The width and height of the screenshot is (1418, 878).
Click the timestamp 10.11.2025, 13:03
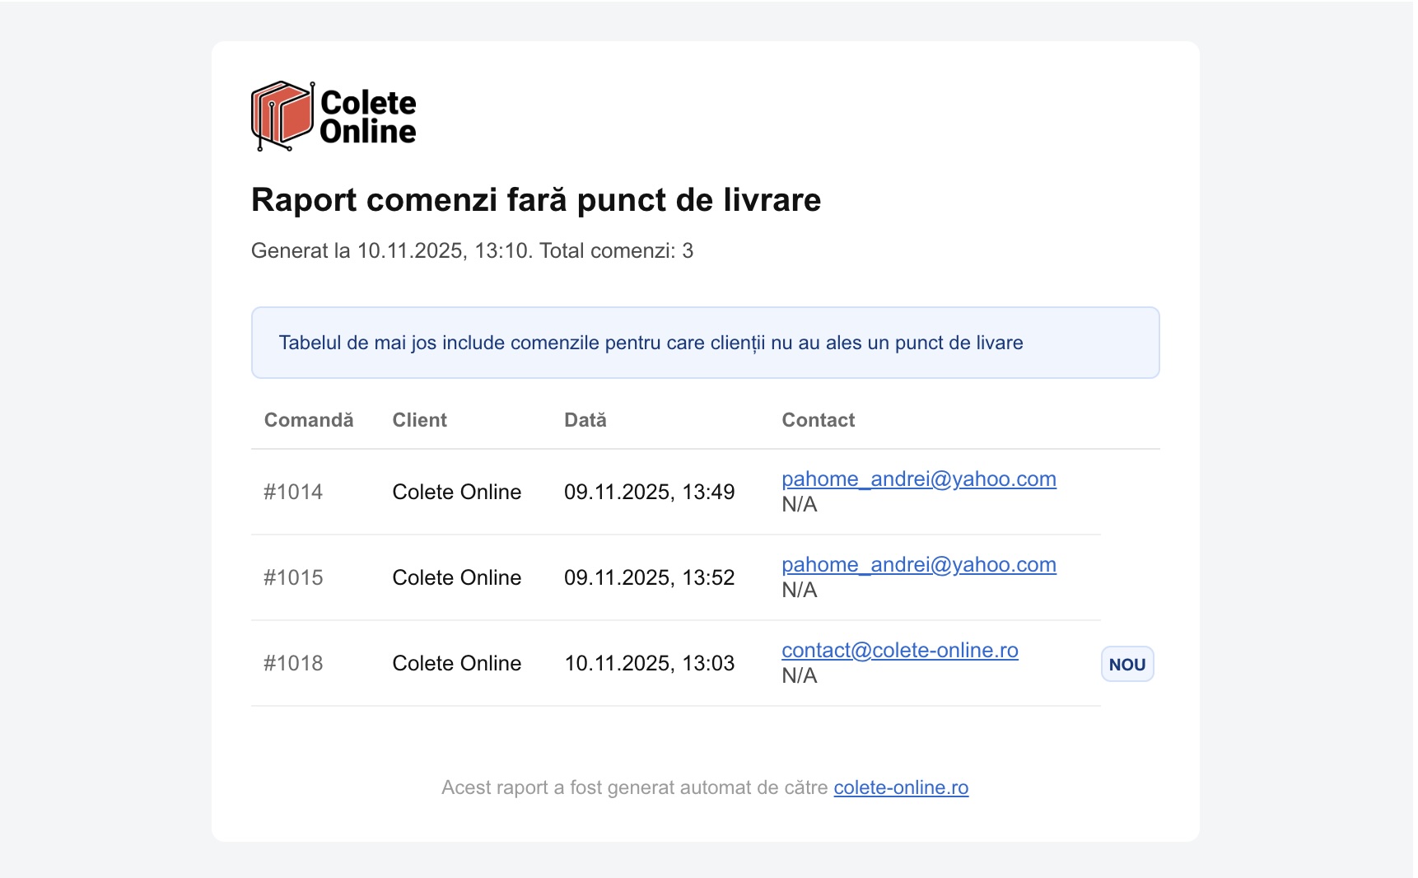click(650, 663)
